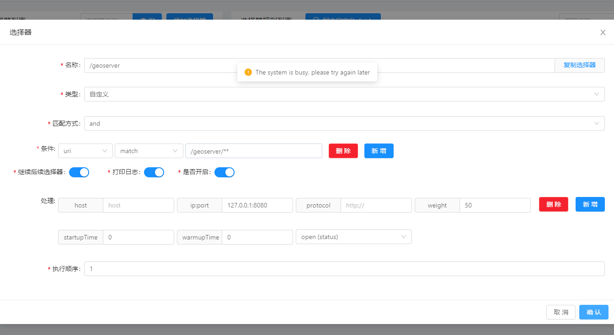Click the 确认 button
The image size is (614, 335).
click(594, 312)
